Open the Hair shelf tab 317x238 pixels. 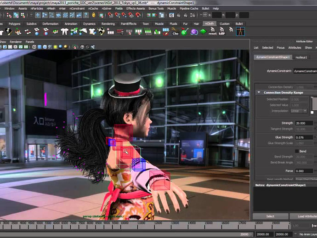pyautogui.click(x=196, y=23)
